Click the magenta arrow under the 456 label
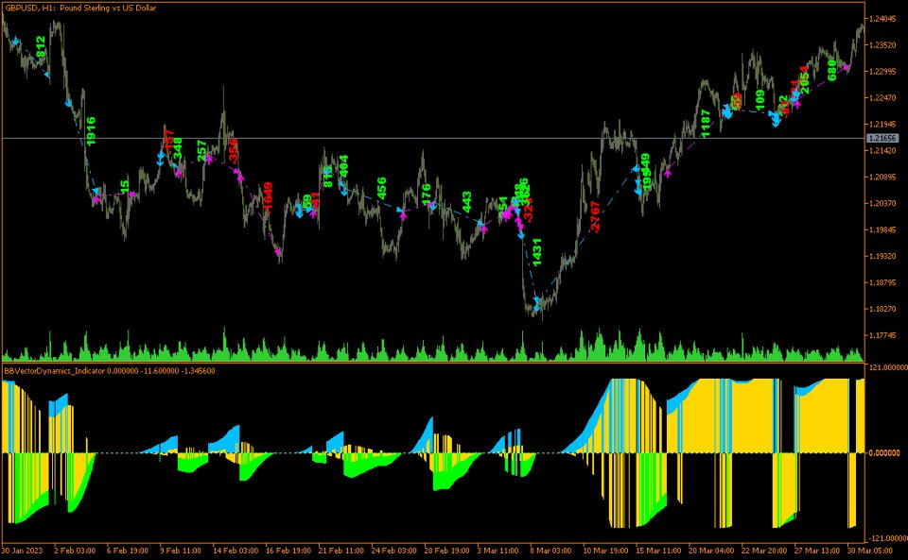This screenshot has height=560, width=908. 403,216
